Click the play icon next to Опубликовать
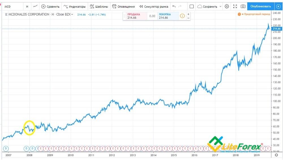Viewport: 283px width, 160px height. pos(278,6)
